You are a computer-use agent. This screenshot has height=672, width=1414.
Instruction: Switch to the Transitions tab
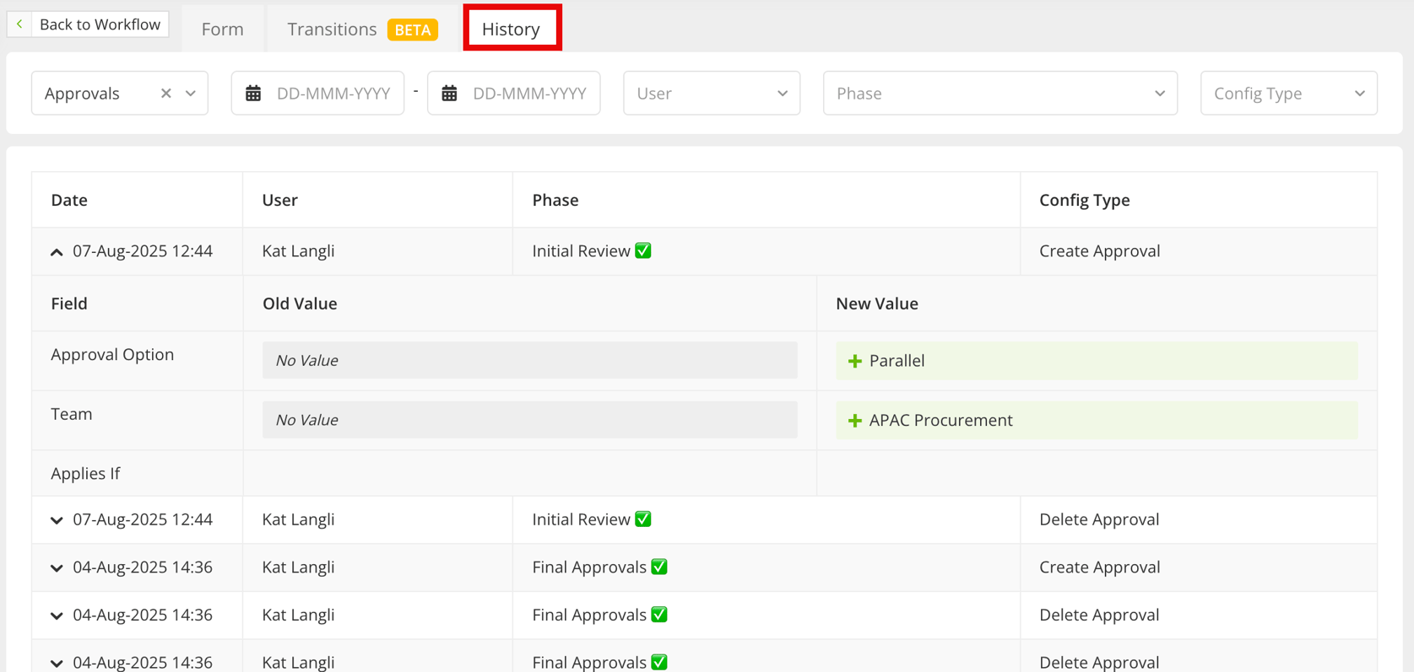(x=361, y=29)
